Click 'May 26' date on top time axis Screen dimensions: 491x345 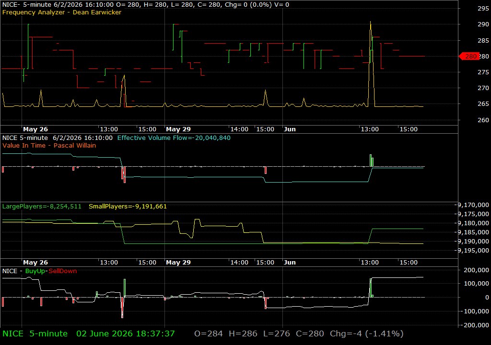coord(35,129)
